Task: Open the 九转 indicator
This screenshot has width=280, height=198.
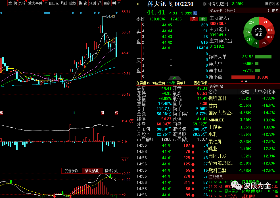Action: click(x=22, y=3)
